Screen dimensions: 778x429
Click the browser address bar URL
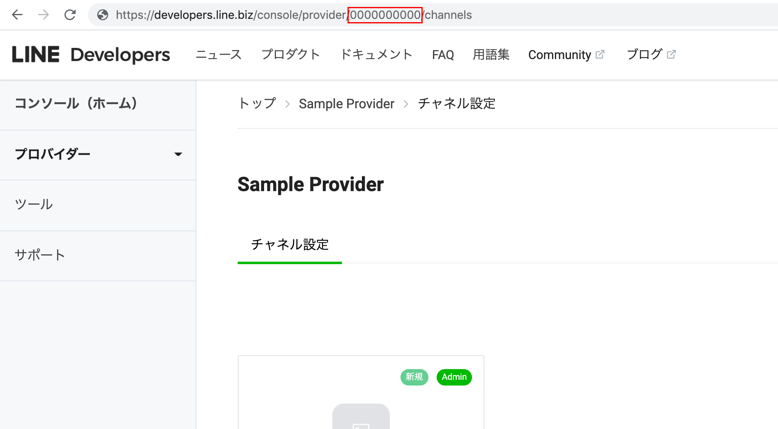click(294, 15)
